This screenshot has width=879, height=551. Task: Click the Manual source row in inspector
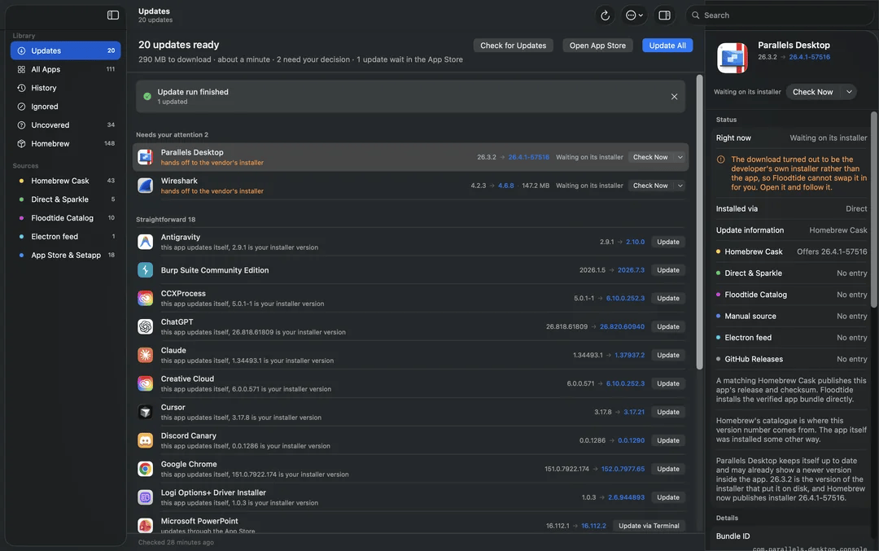[x=791, y=316]
